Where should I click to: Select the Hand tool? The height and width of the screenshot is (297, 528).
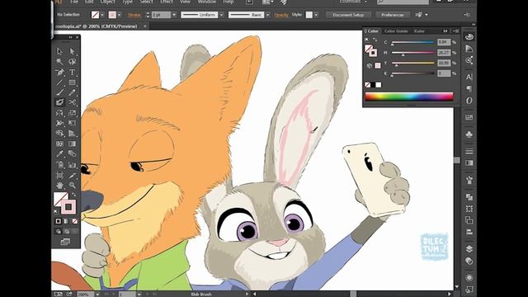click(59, 185)
